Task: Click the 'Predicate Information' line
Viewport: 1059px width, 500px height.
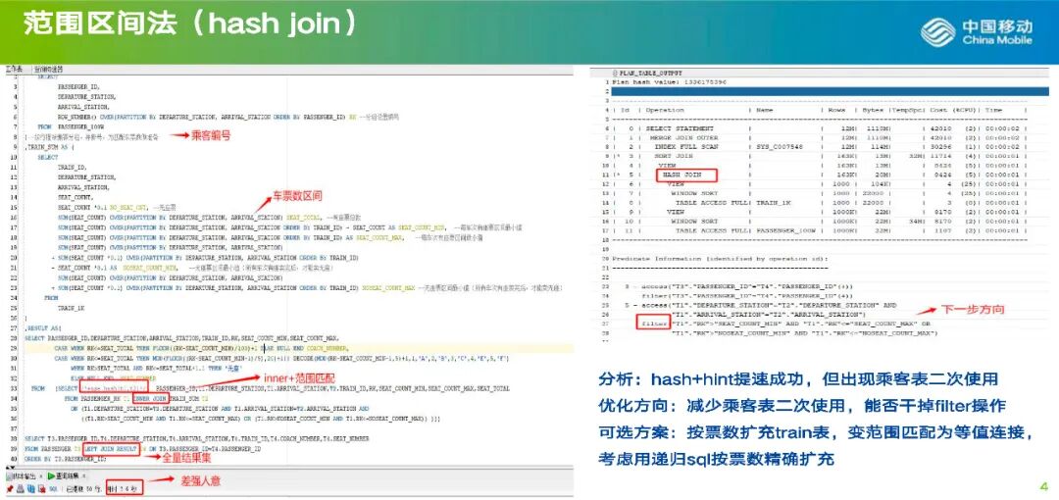Action: (721, 259)
